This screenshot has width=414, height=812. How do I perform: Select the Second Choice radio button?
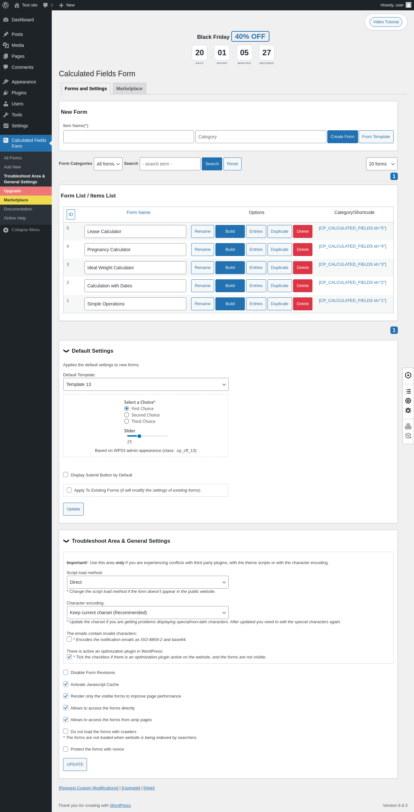(x=126, y=415)
